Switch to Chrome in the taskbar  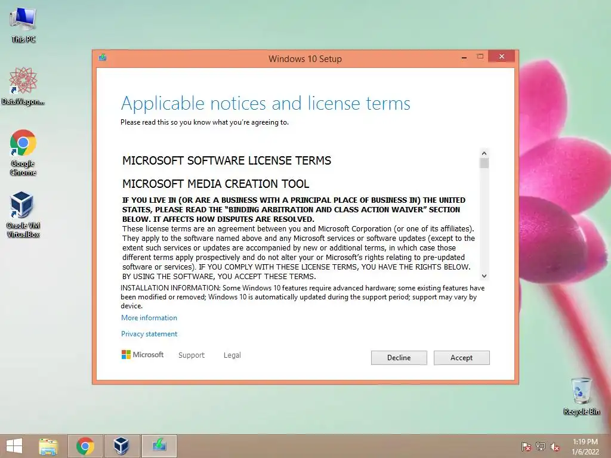click(x=85, y=446)
